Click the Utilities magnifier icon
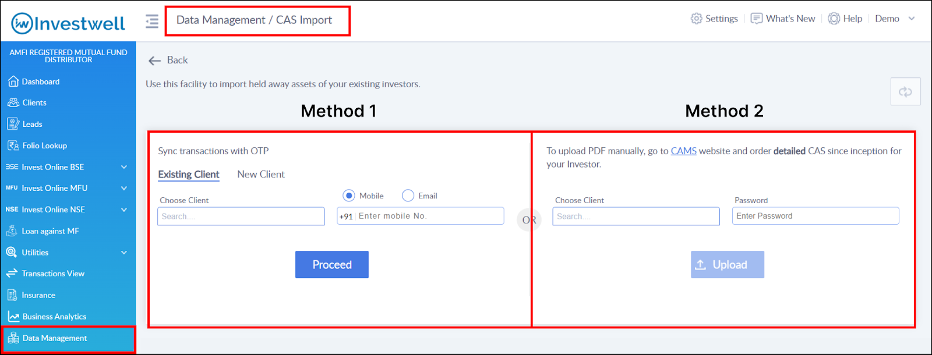Screen dimensions: 932x355 tap(12, 252)
